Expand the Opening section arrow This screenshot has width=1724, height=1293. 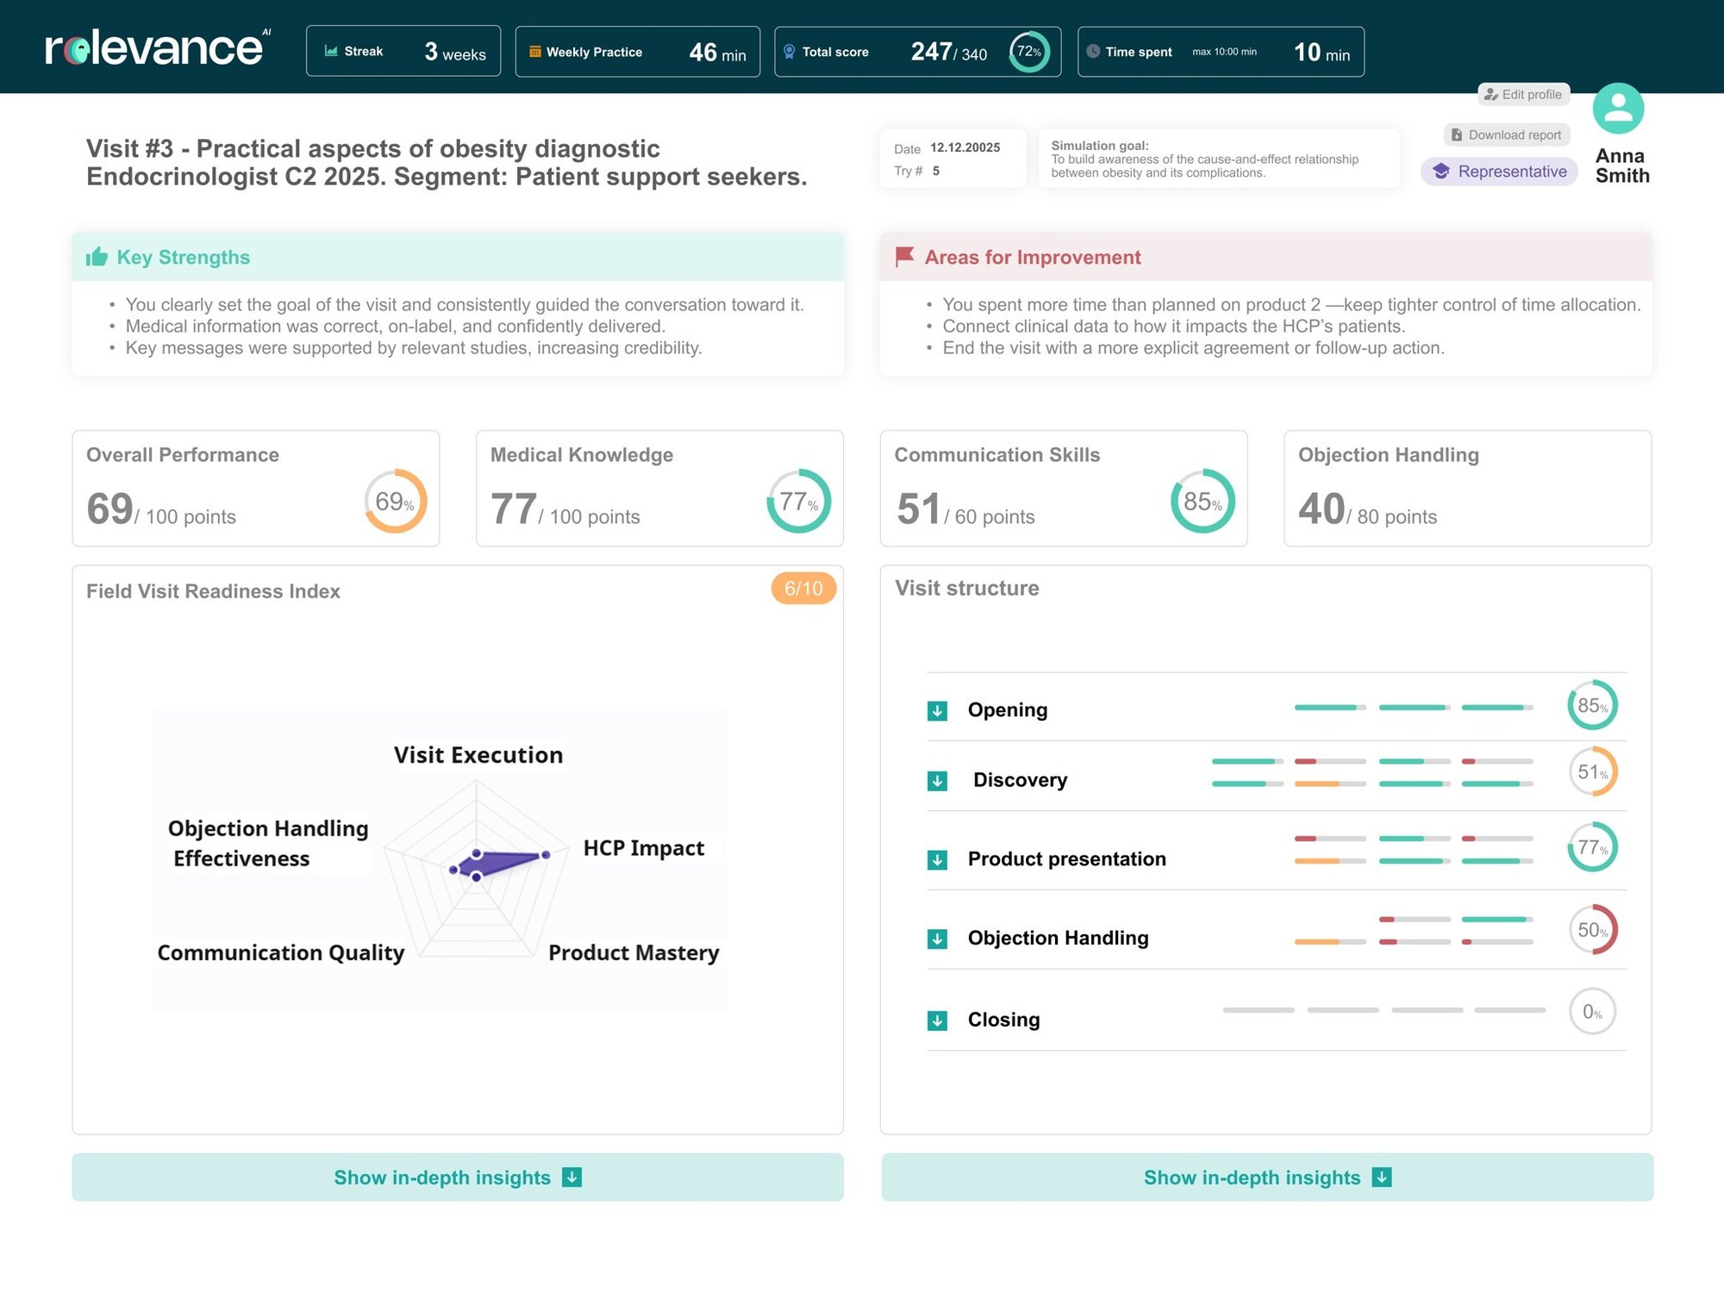(937, 711)
